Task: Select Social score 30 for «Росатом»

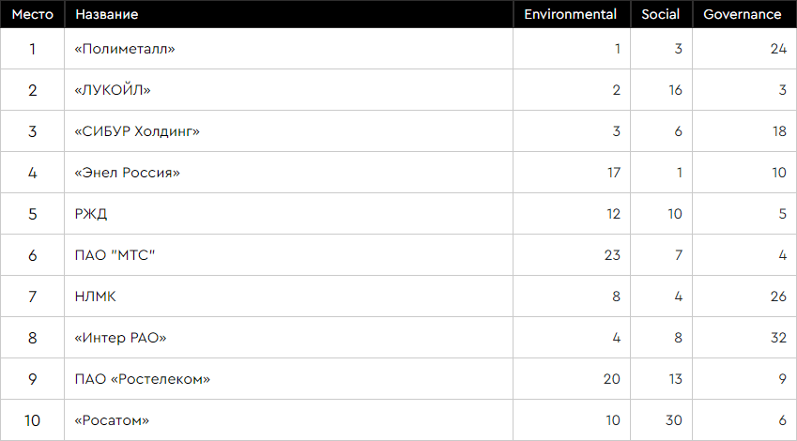Action: coord(672,420)
